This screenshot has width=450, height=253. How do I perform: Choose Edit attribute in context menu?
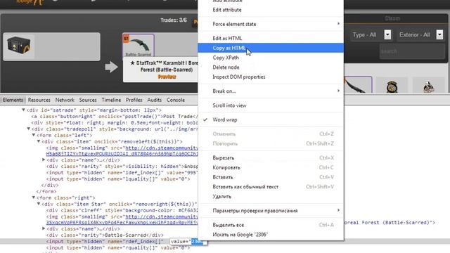click(271, 10)
